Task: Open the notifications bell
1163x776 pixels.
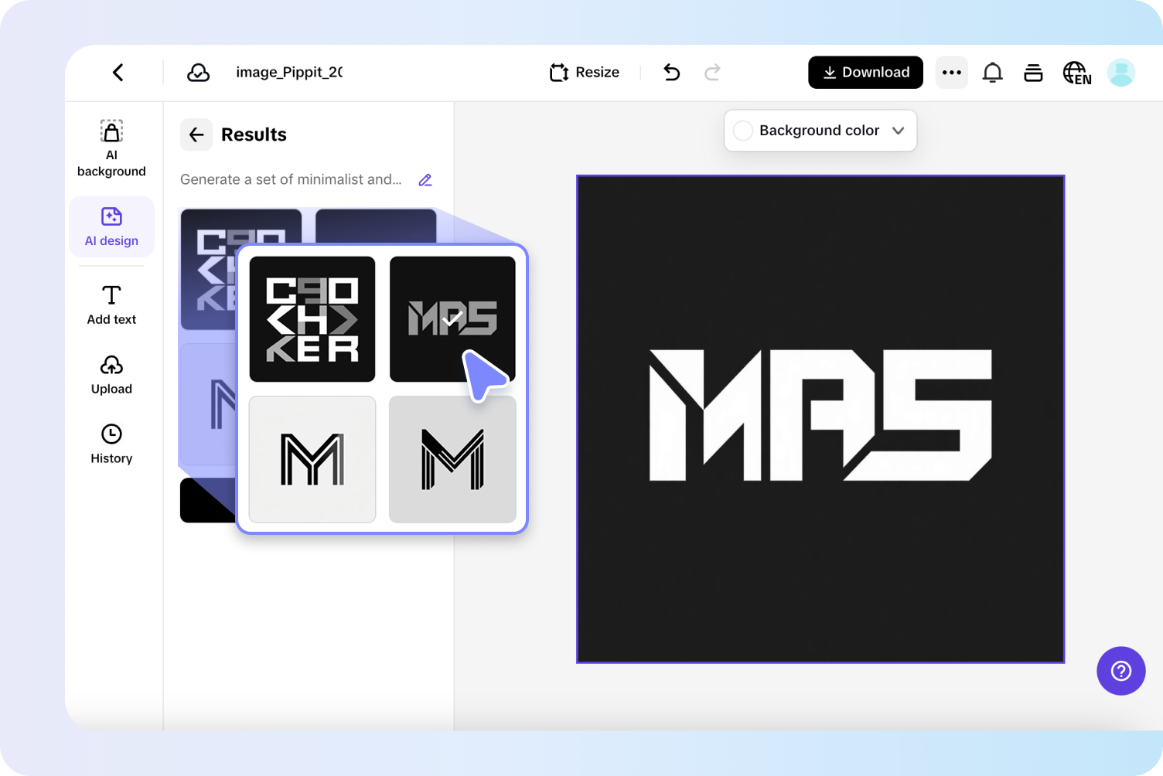Action: [993, 72]
